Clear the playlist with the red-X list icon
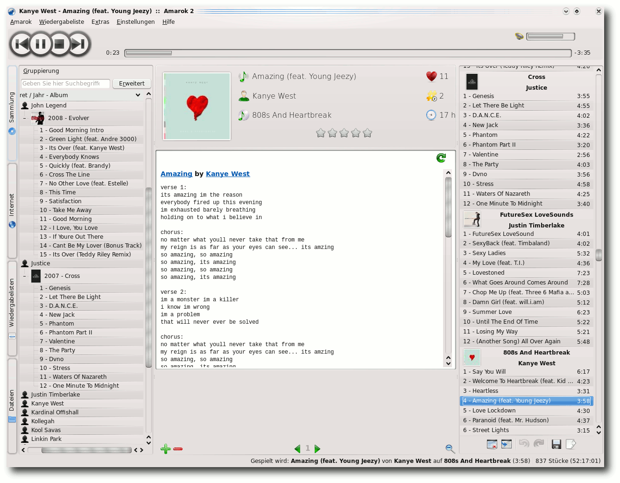 [x=492, y=444]
